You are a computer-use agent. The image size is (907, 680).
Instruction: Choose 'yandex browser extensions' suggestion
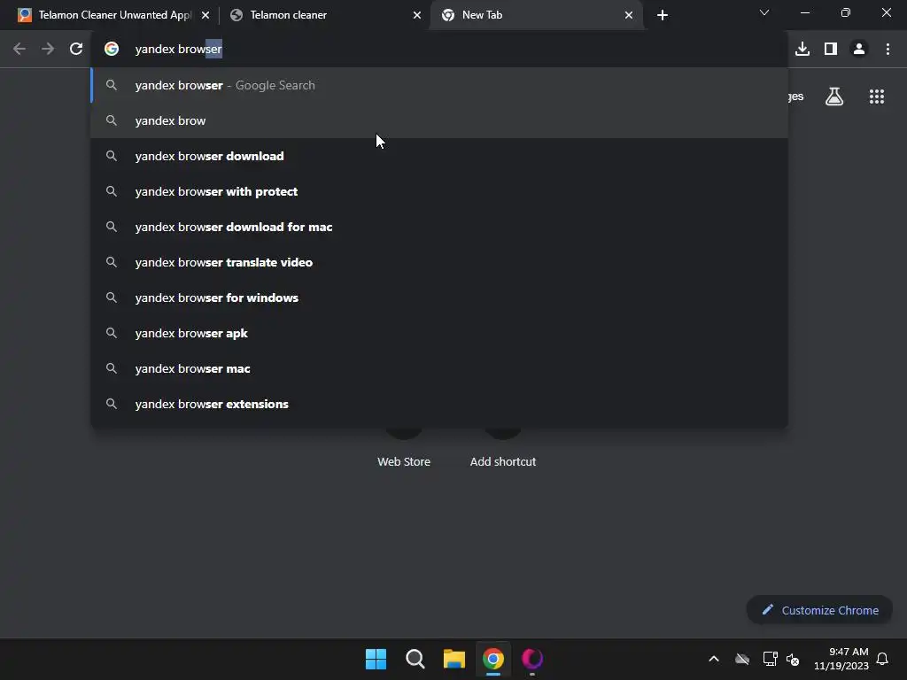coord(439,404)
